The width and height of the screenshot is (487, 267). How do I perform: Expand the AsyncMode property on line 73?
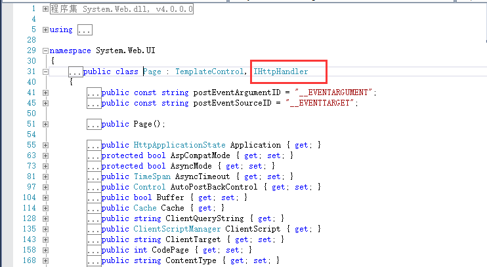click(x=45, y=166)
